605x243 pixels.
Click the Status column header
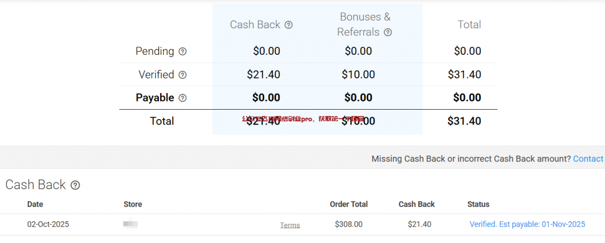(x=478, y=204)
